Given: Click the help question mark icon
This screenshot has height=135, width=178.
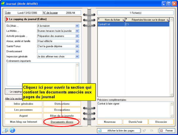Looking at the screenshot, I should [x=12, y=130].
